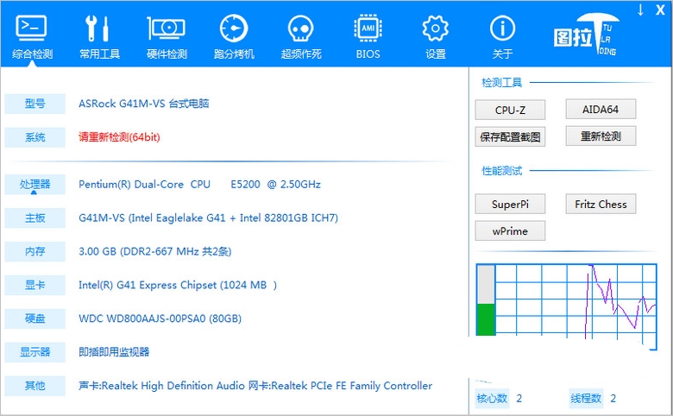Click the 处理器 label
This screenshot has width=673, height=416.
coord(35,184)
